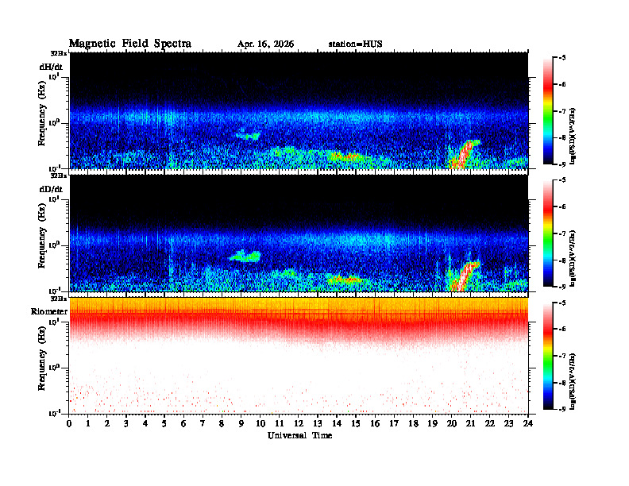Click the dH/dt spectrogram plot area

[x=299, y=110]
